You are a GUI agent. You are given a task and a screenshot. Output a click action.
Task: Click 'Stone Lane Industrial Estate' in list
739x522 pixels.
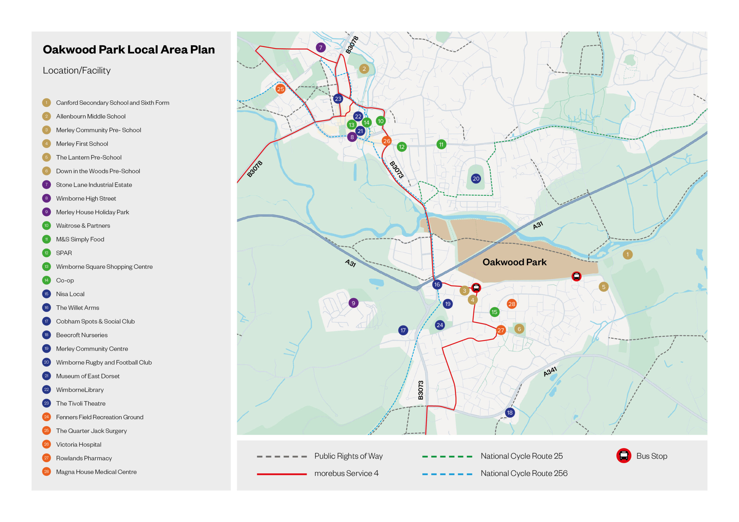[94, 185]
